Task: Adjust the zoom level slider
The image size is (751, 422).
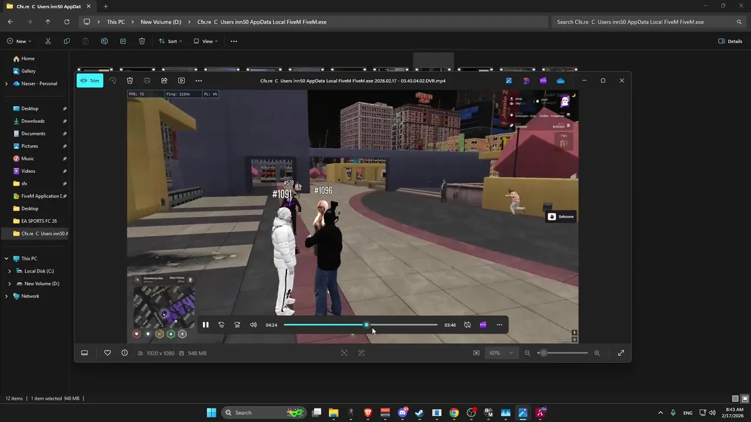Action: click(563, 353)
